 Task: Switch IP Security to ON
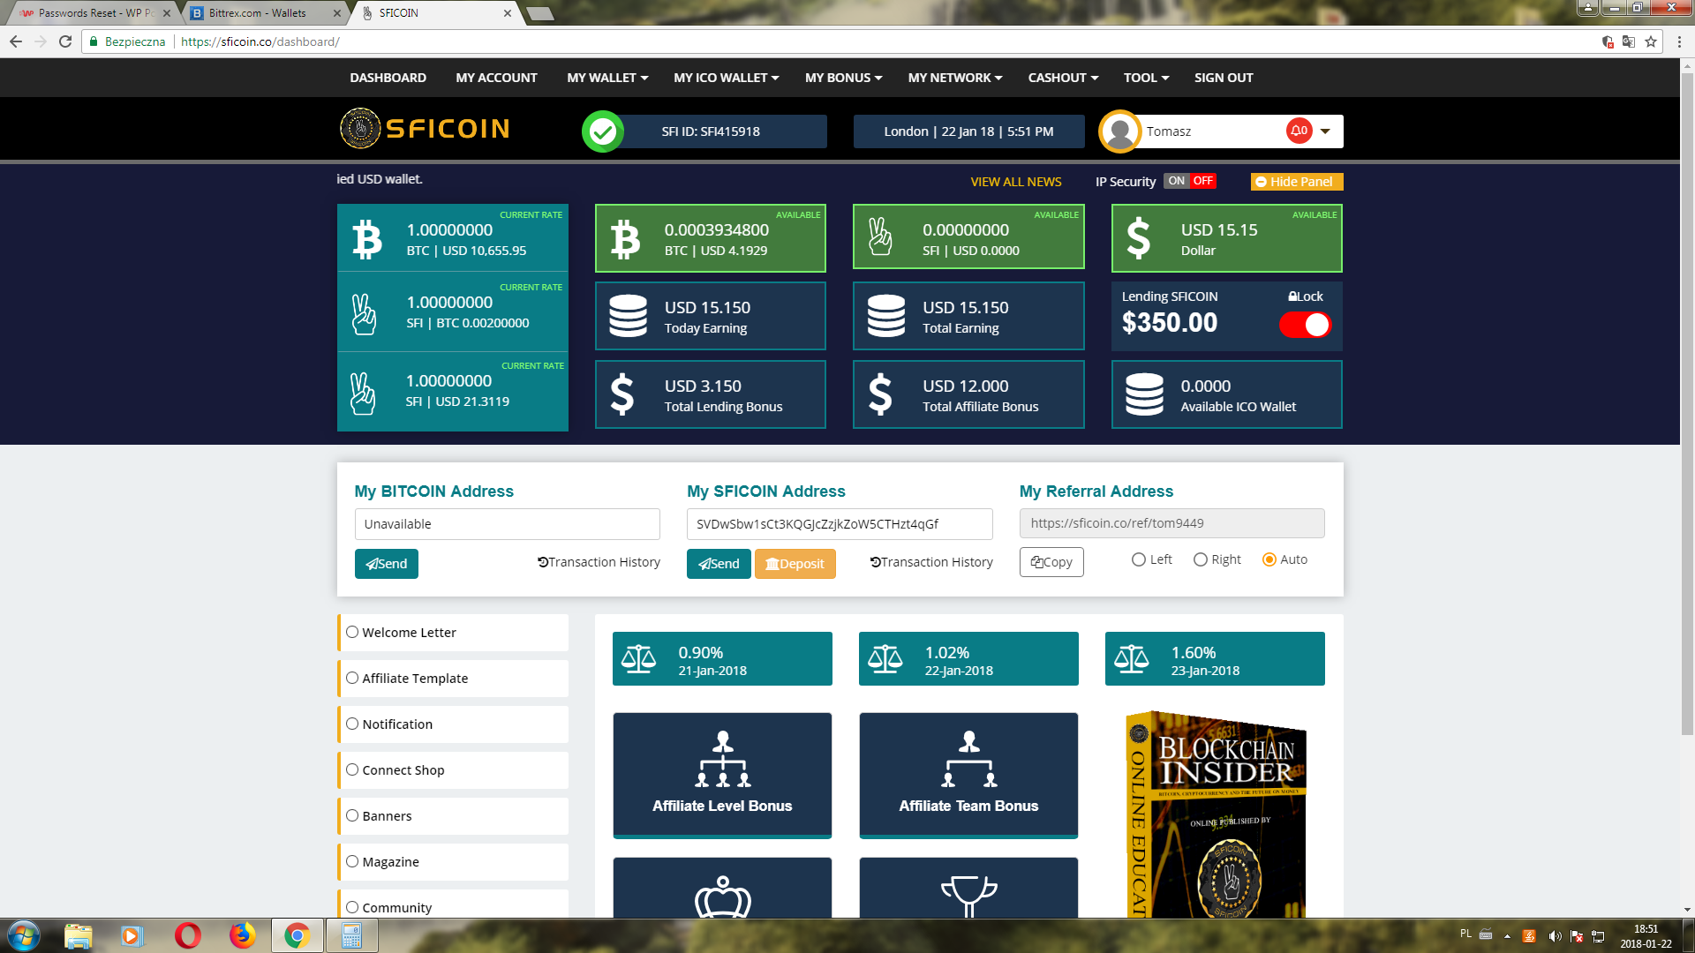(1176, 181)
